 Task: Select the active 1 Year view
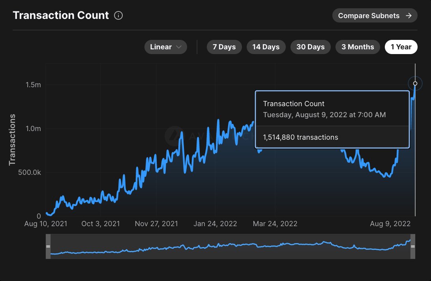tap(401, 47)
